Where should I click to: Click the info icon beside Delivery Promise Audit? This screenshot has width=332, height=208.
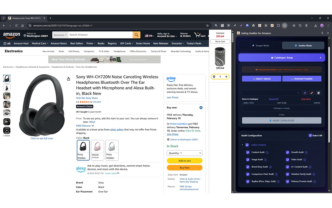(315, 181)
